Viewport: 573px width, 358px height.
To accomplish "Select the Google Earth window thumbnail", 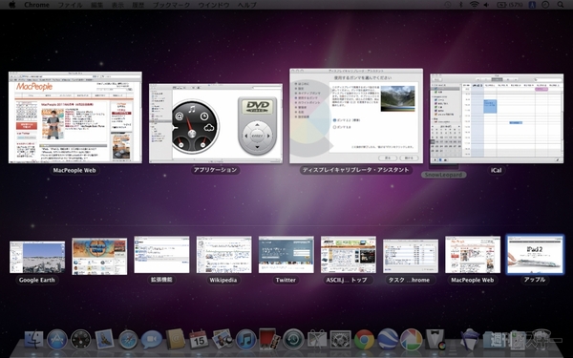I will click(37, 257).
